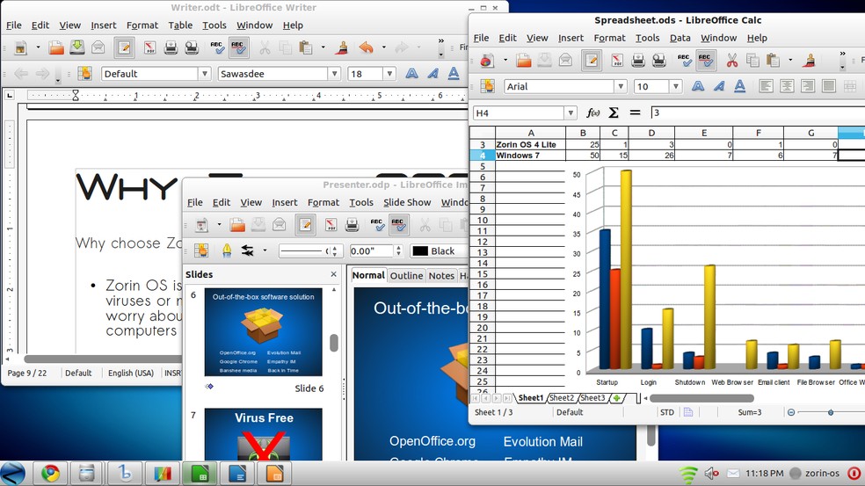Image resolution: width=865 pixels, height=486 pixels.
Task: Center-align cell text in Calc toolbar
Action: click(x=787, y=86)
